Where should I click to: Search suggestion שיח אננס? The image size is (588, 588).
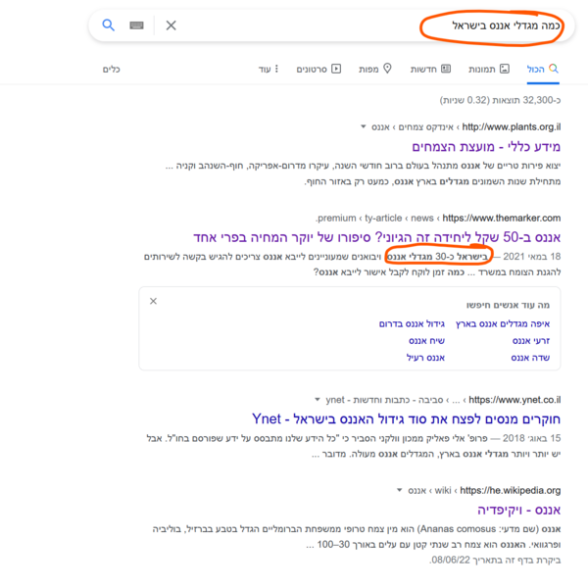[426, 341]
